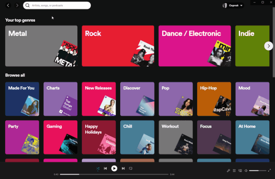275x179 pixels.
Task: Adjust the volume slider
Action: [x=257, y=171]
